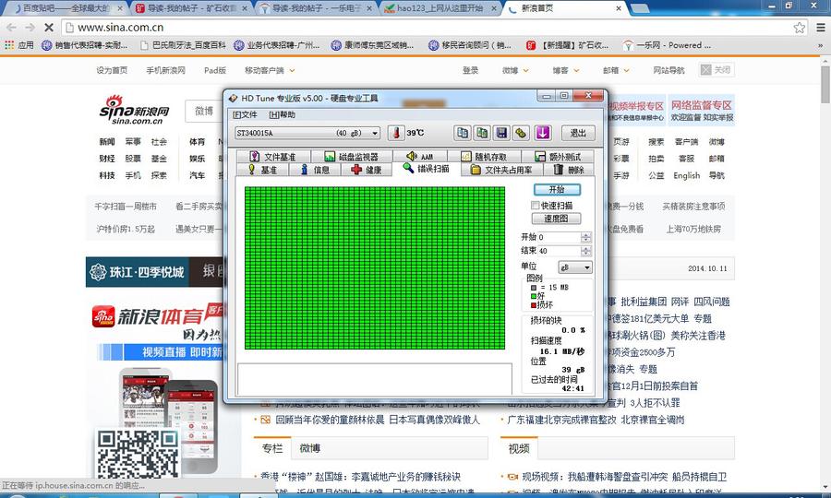Switch to the 删除 erase tab
Image resolution: width=831 pixels, height=498 pixels.
point(569,170)
